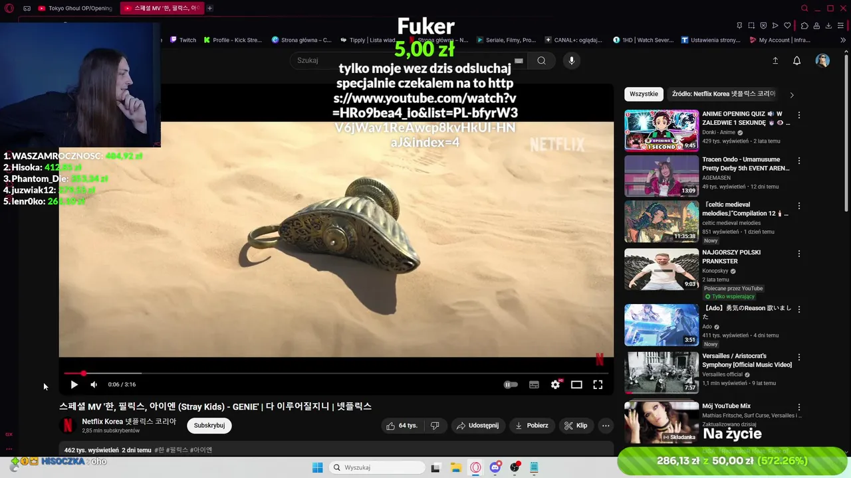851x478 pixels.
Task: Click the Klip clip button
Action: pos(576,426)
